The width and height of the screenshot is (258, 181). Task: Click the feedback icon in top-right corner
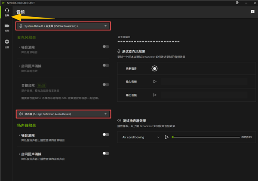click(x=252, y=12)
